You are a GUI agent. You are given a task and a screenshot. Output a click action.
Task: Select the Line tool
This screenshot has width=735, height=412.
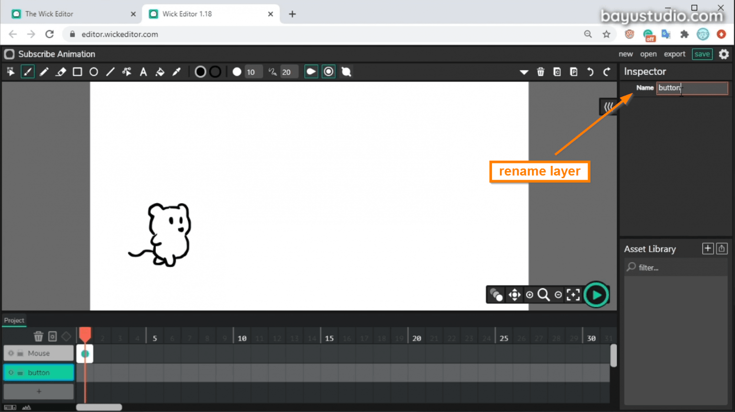pos(110,72)
